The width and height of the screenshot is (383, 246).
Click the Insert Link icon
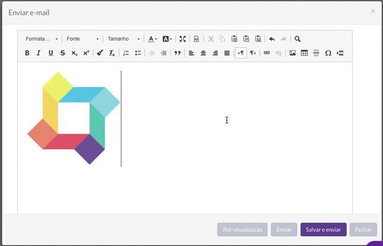click(x=267, y=53)
